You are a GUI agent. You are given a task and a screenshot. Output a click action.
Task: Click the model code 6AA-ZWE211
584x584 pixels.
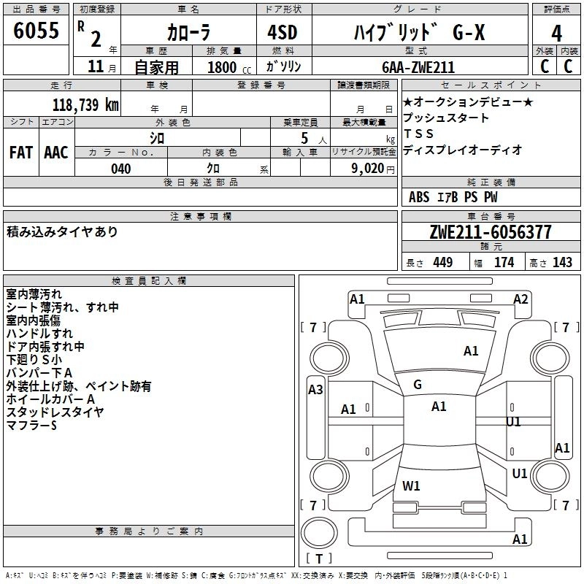(x=417, y=67)
